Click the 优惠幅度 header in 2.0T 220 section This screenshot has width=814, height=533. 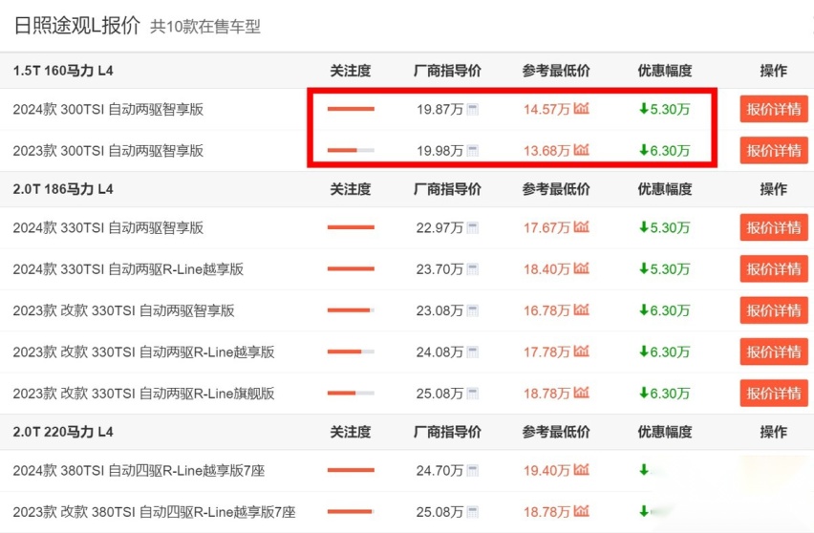665,432
